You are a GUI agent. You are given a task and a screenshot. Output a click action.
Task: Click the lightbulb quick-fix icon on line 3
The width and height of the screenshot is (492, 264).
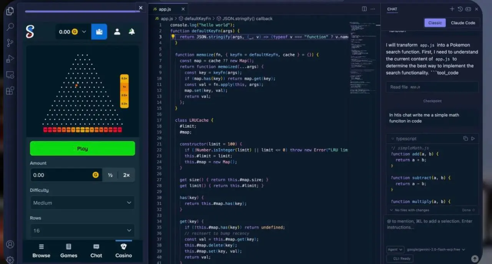pyautogui.click(x=173, y=37)
